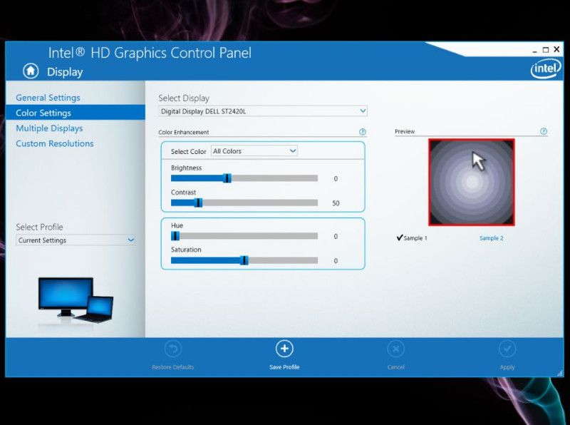Viewport: 570px width, 425px height.
Task: Click the Contrast value 50
Action: [x=336, y=203]
